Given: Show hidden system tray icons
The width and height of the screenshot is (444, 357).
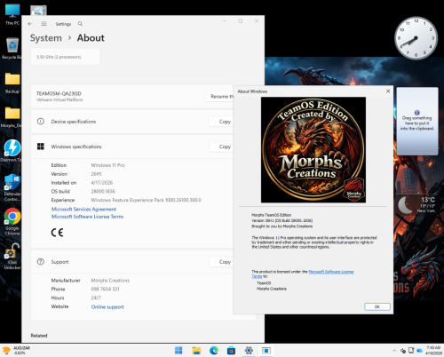Looking at the screenshot, I should tap(394, 351).
